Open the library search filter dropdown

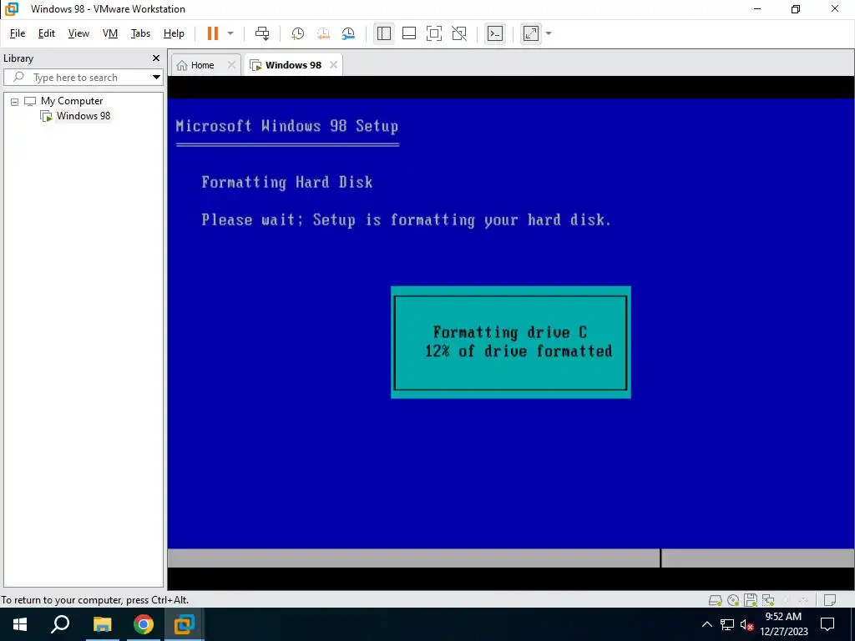156,78
